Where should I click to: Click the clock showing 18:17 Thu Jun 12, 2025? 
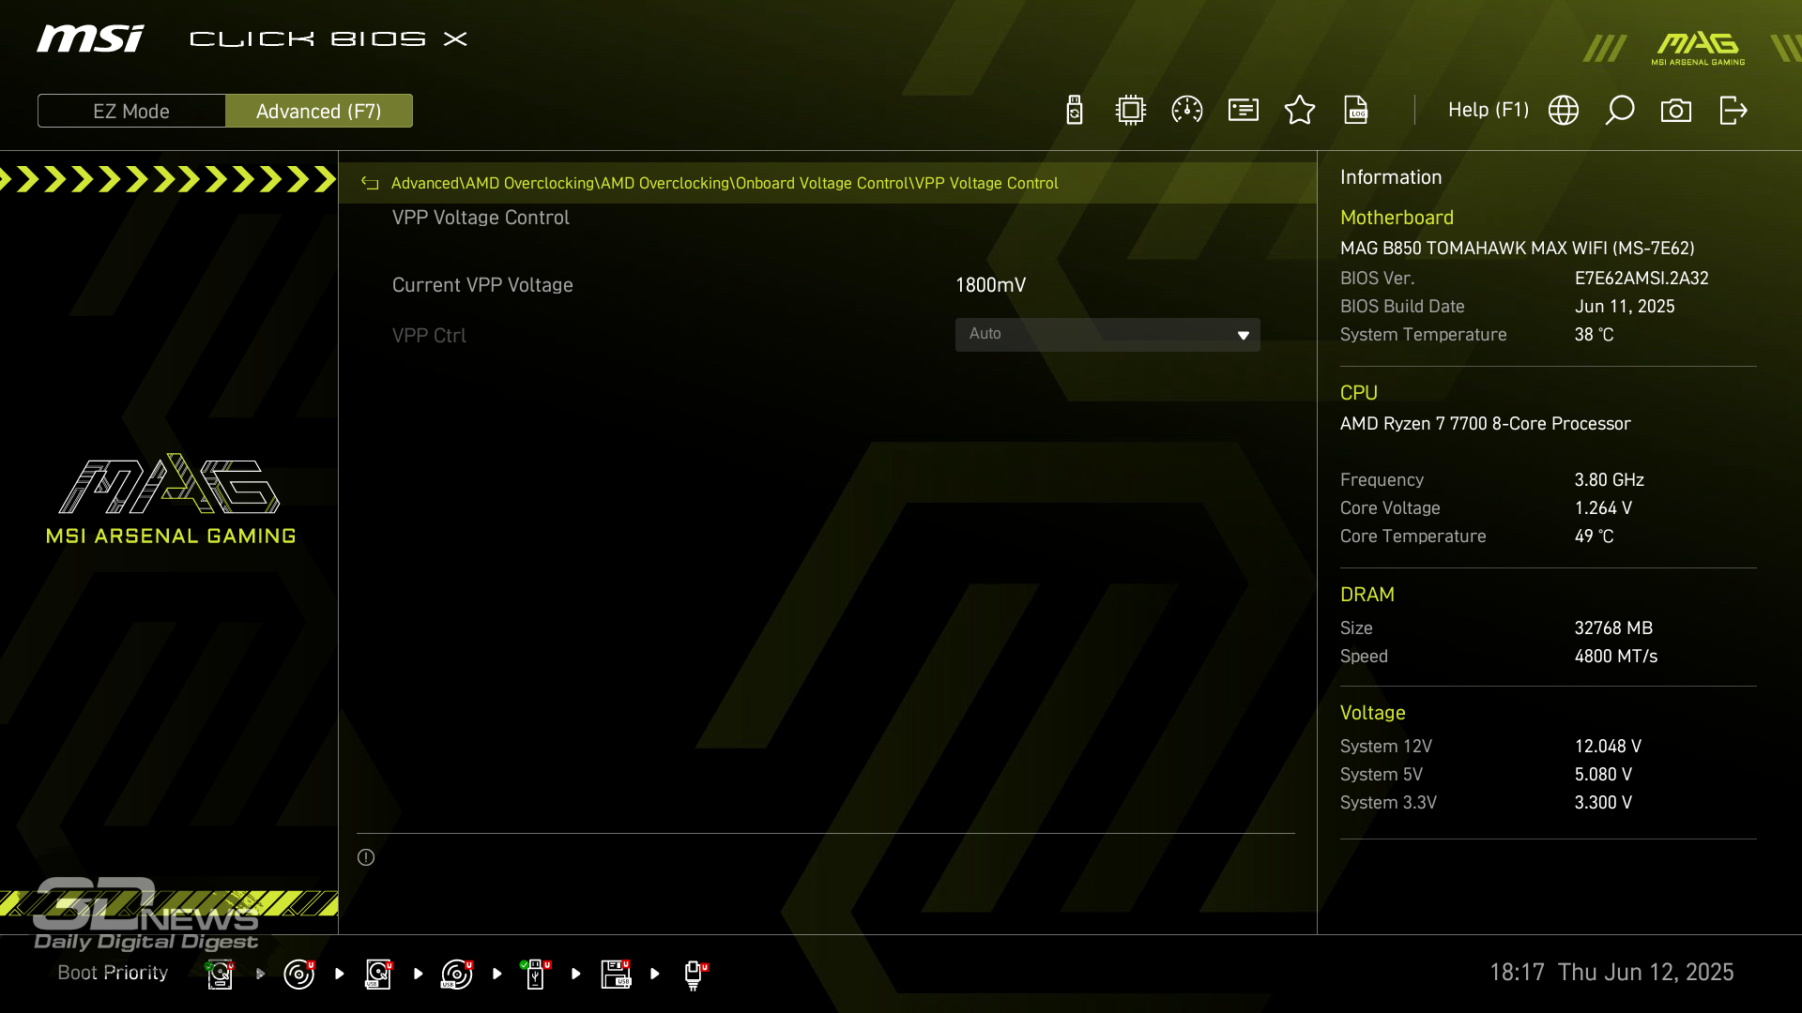coord(1611,973)
